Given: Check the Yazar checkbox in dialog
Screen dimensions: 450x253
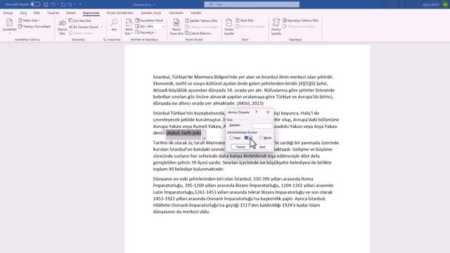Looking at the screenshot, I should point(231,138).
